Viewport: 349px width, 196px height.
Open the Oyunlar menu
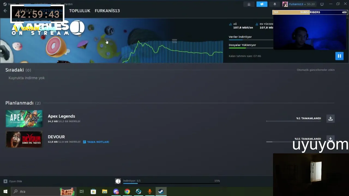click(56, 4)
